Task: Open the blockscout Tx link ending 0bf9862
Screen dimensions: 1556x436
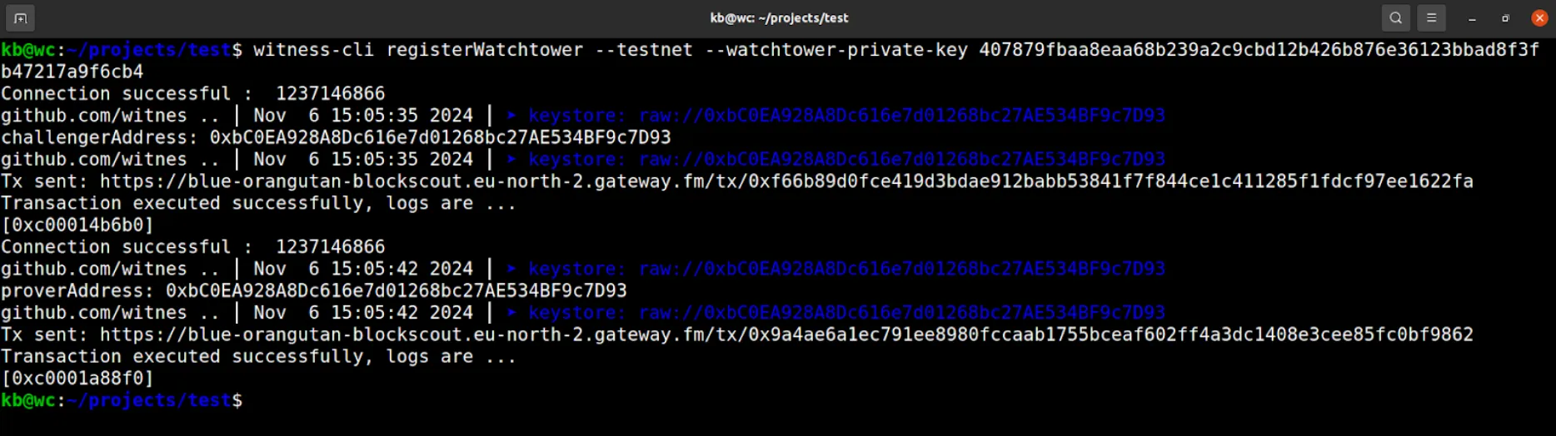Action: tap(785, 334)
